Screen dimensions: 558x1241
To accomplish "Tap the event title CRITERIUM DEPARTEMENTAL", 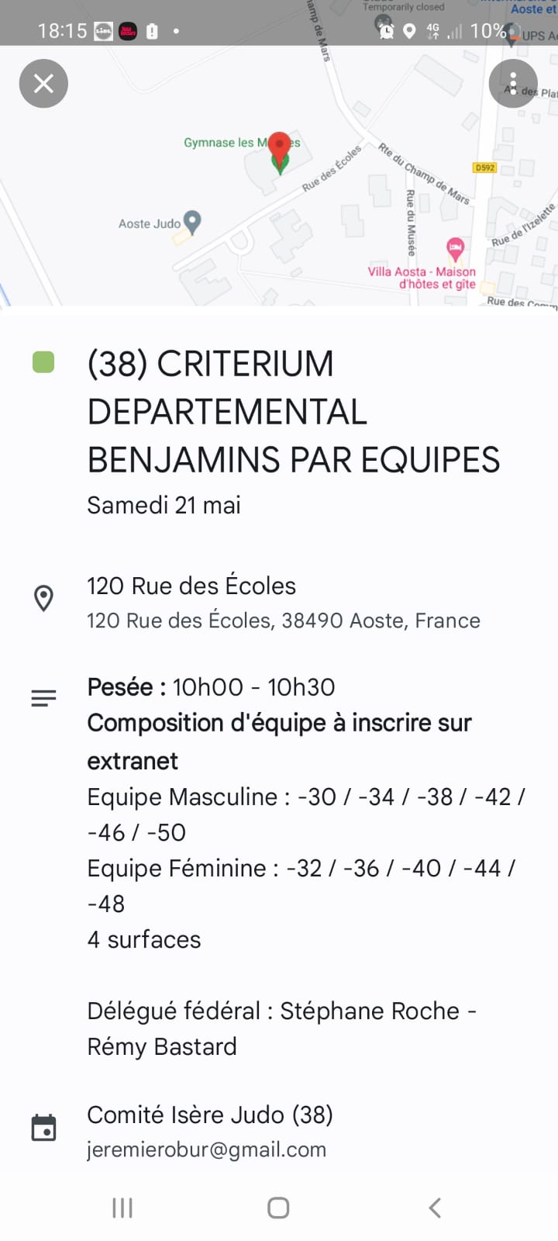I will (x=293, y=411).
